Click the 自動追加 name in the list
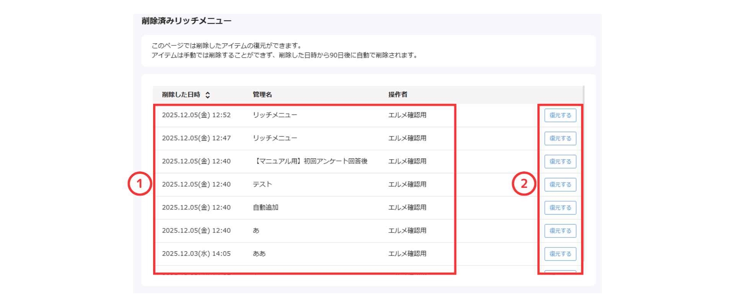 (265, 207)
